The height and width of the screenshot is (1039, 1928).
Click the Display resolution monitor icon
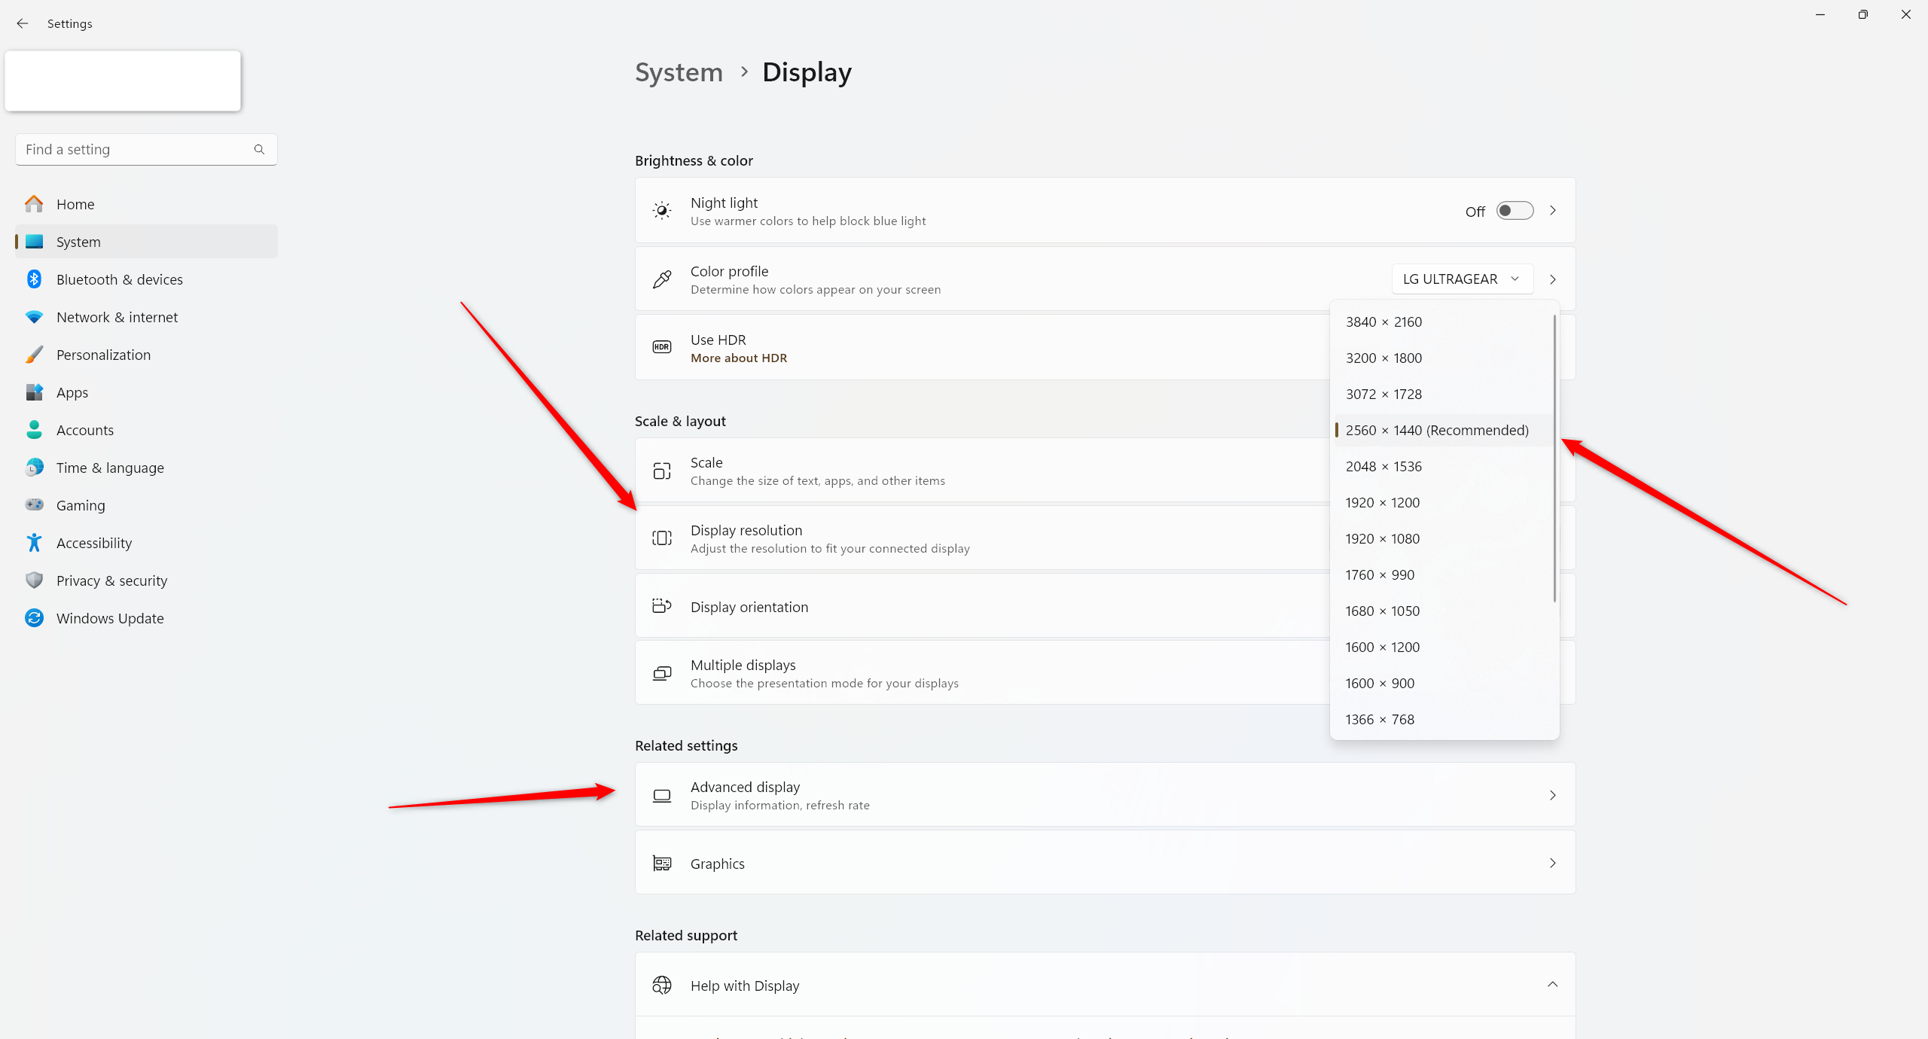point(663,538)
